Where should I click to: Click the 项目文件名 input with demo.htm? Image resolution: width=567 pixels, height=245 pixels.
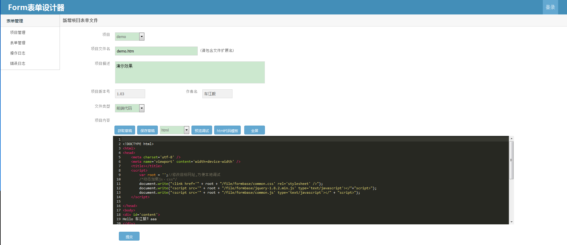click(156, 51)
